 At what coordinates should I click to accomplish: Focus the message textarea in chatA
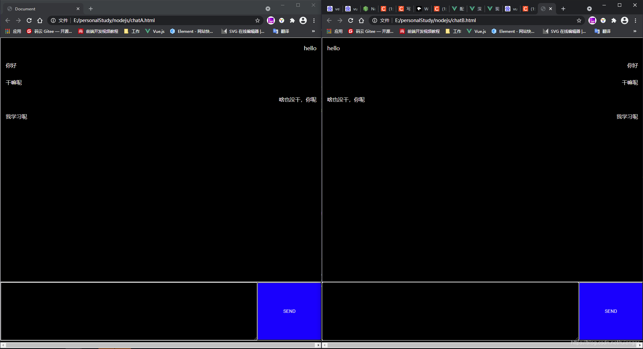coord(129,311)
